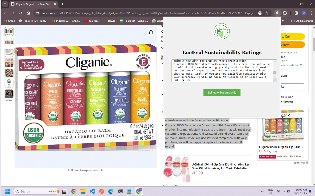Viewport: 315px width, 196px height.
Task: Select the USDA organic badge thumbnail
Action: pyautogui.click(x=9, y=84)
